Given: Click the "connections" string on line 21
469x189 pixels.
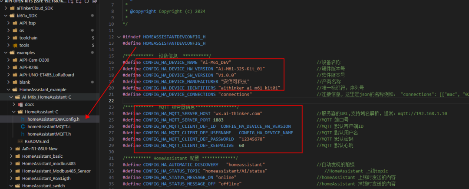Looking at the screenshot, I should click(235, 94).
